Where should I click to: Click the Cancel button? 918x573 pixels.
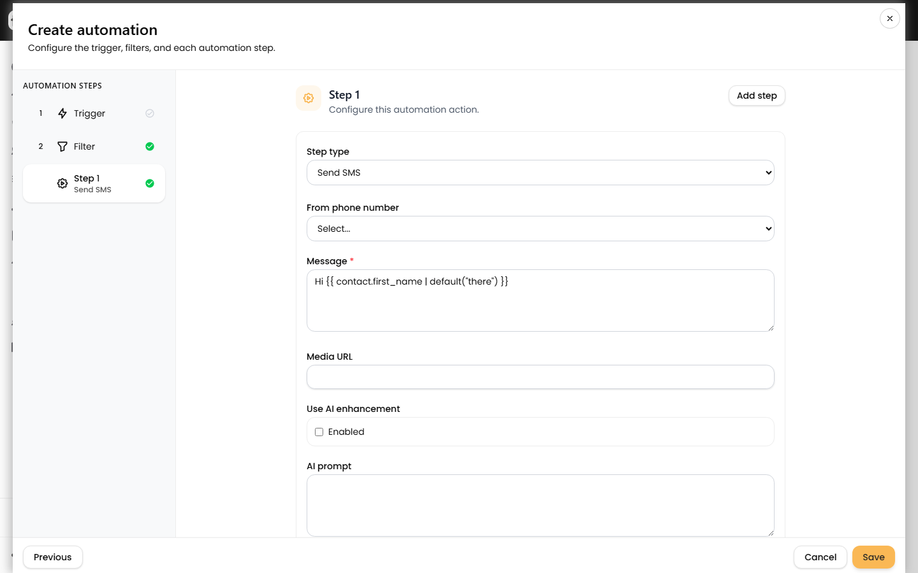point(820,557)
